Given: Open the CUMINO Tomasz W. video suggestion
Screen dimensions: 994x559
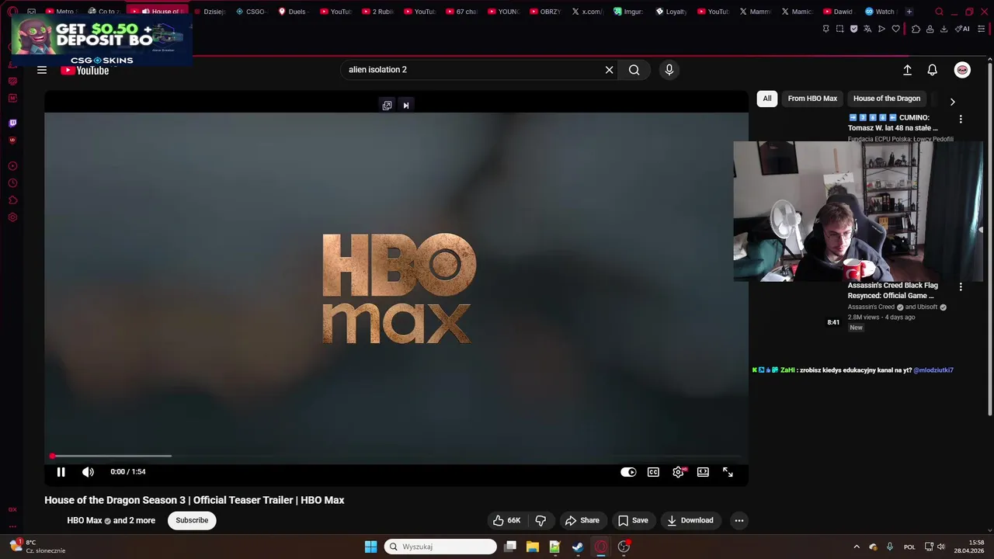Looking at the screenshot, I should 892,123.
